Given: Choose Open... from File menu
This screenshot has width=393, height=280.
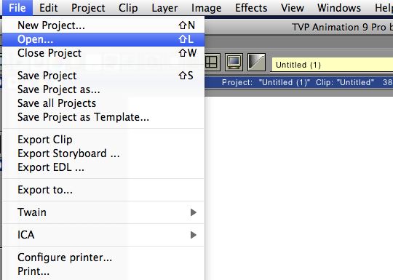Looking at the screenshot, I should tap(103, 39).
